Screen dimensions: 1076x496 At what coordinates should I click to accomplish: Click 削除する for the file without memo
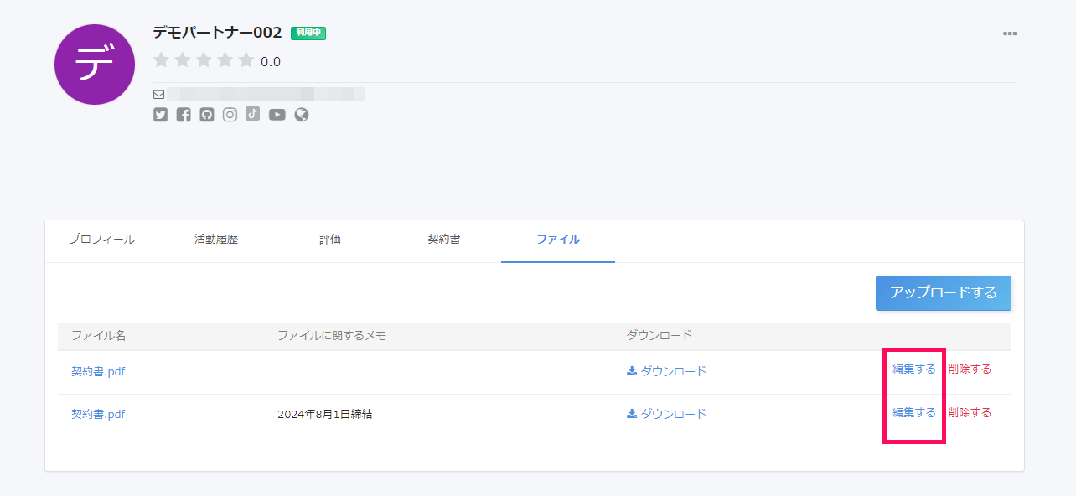[970, 369]
